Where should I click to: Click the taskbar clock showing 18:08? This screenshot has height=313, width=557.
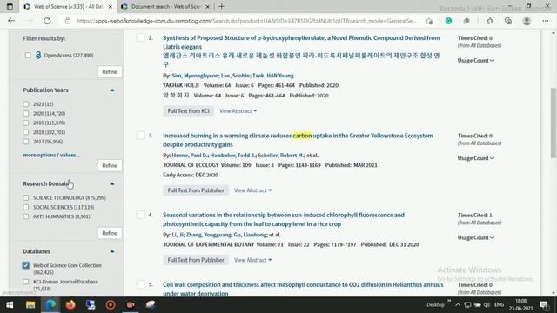[x=520, y=305]
